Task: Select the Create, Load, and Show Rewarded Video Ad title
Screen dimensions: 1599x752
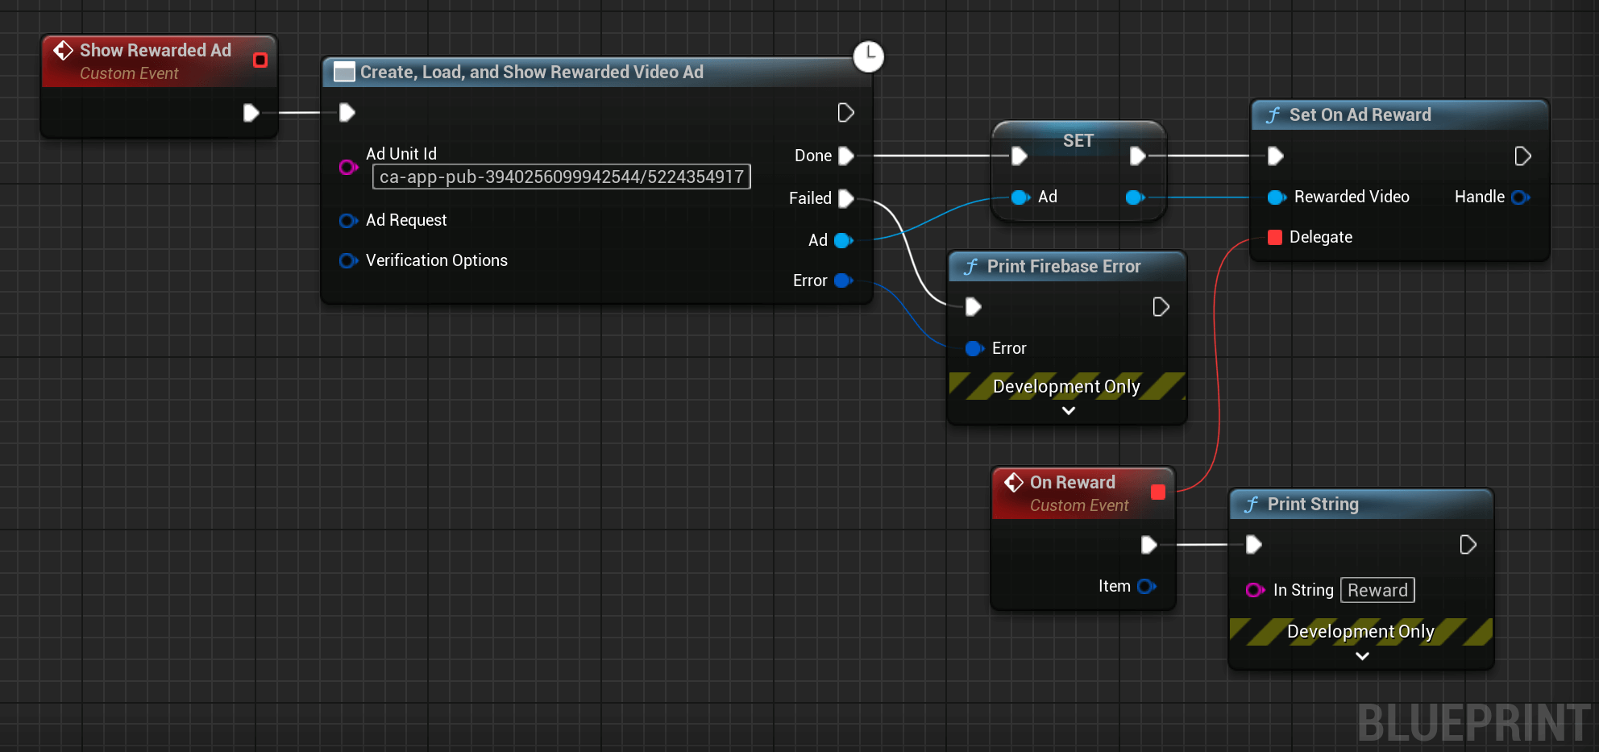Action: (532, 73)
